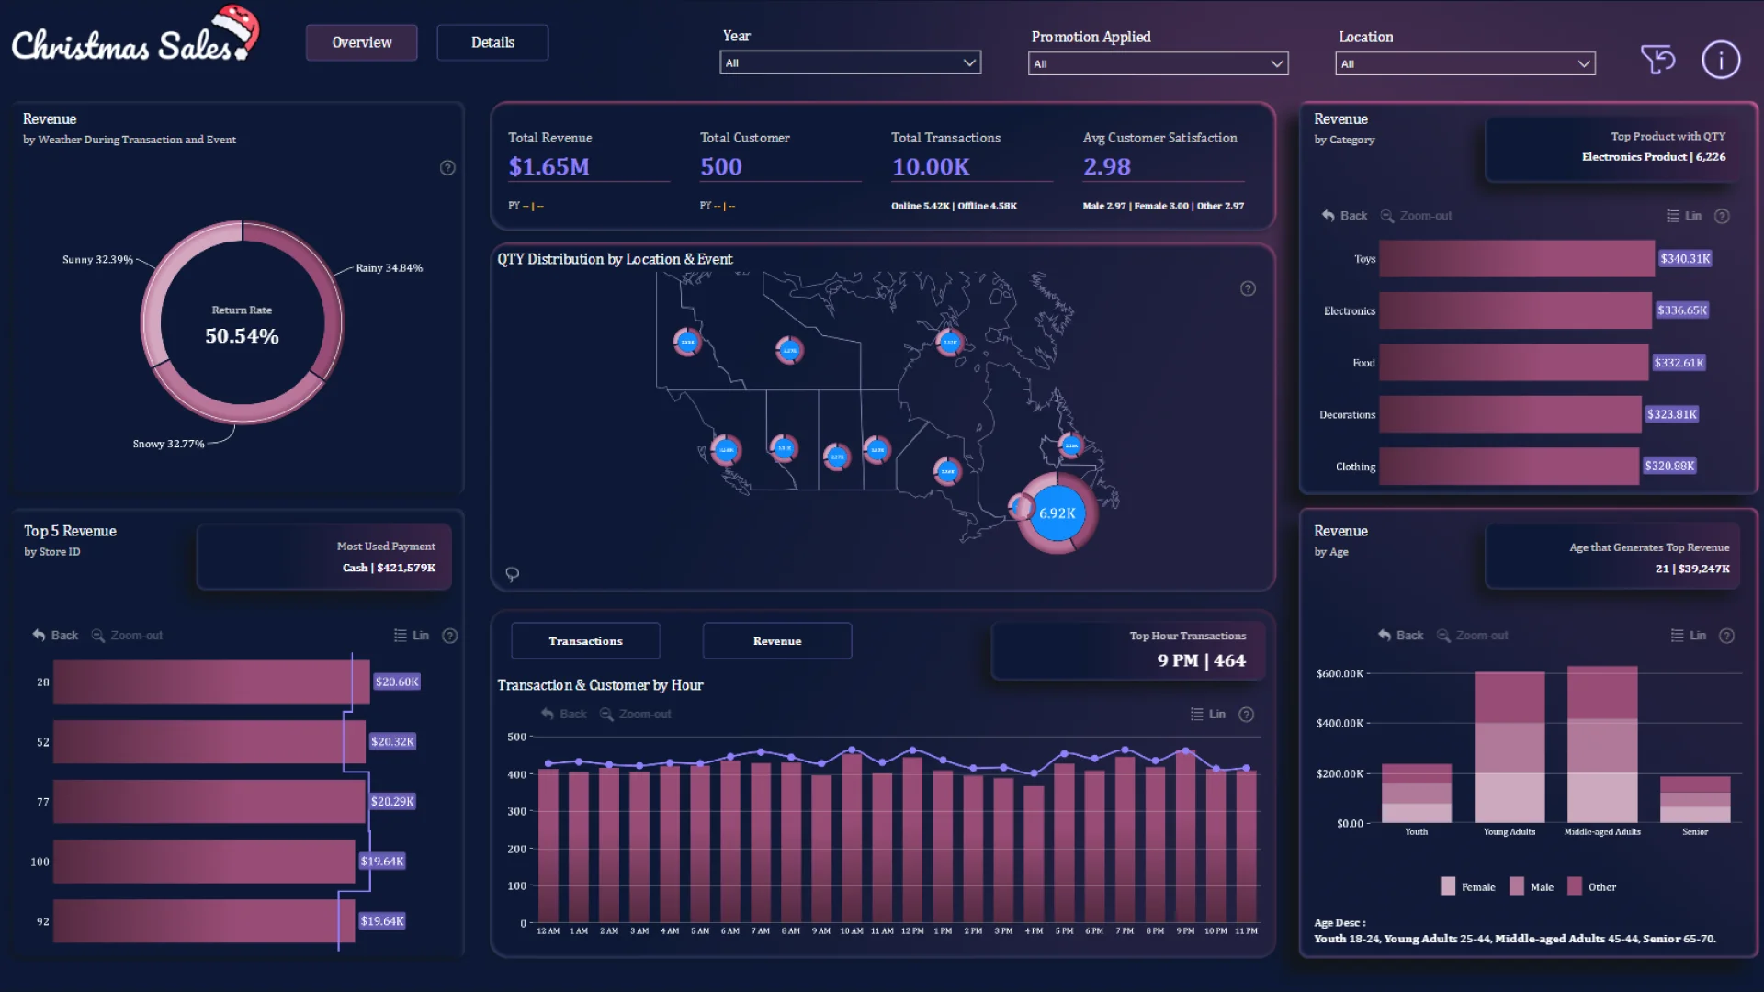This screenshot has height=992, width=1764.
Task: Click the Youth stacked column
Action: 1417,794
